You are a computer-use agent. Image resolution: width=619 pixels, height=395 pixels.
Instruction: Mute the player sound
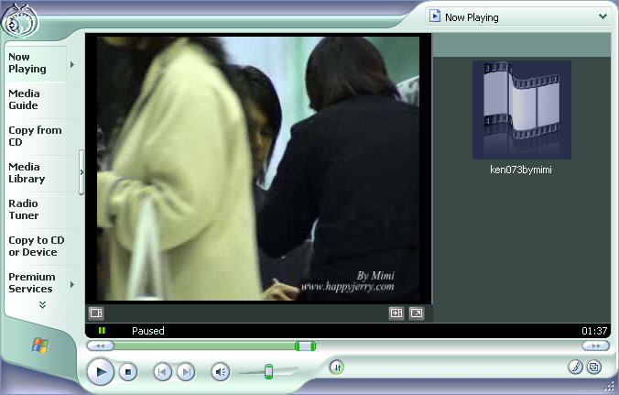(x=221, y=372)
